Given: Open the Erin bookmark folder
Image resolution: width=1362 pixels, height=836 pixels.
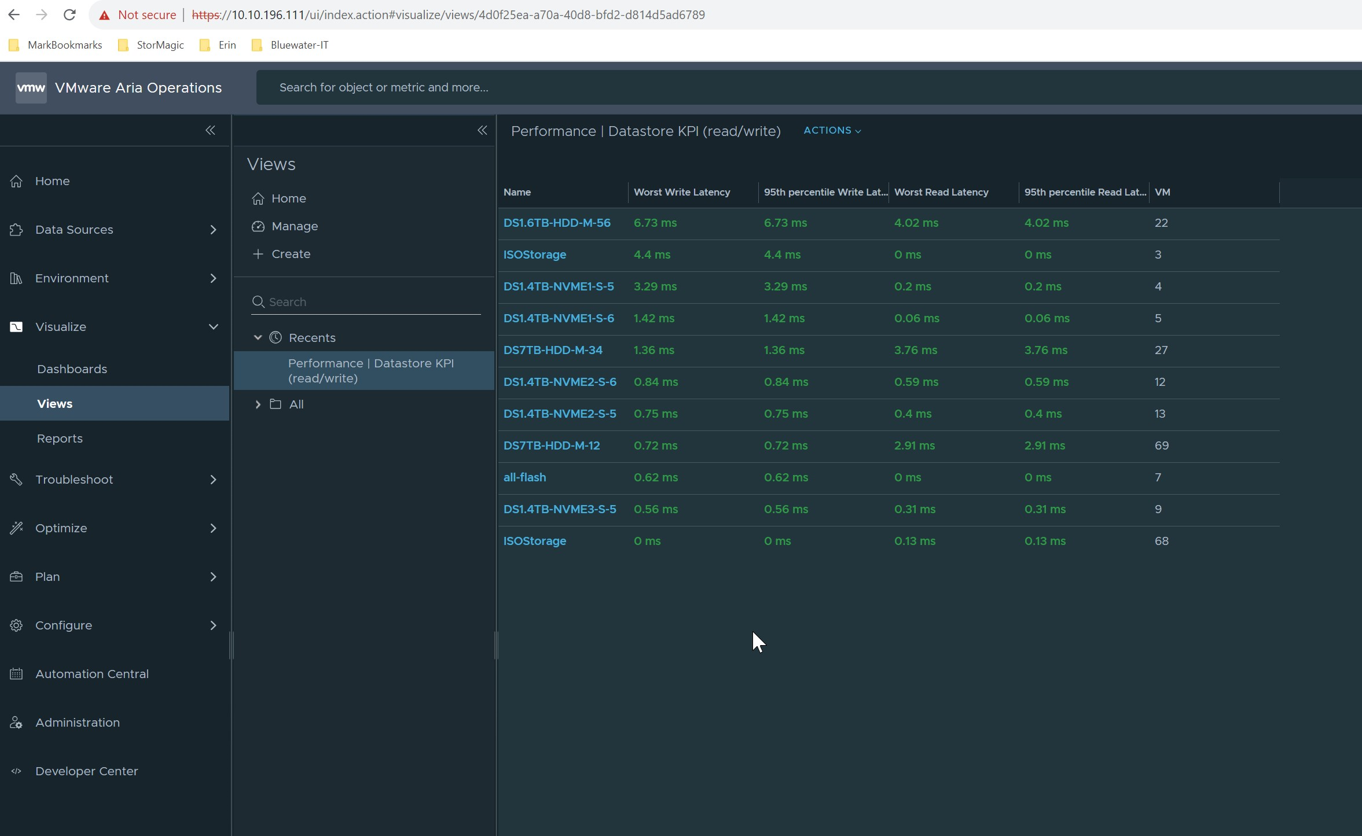Looking at the screenshot, I should (x=218, y=45).
